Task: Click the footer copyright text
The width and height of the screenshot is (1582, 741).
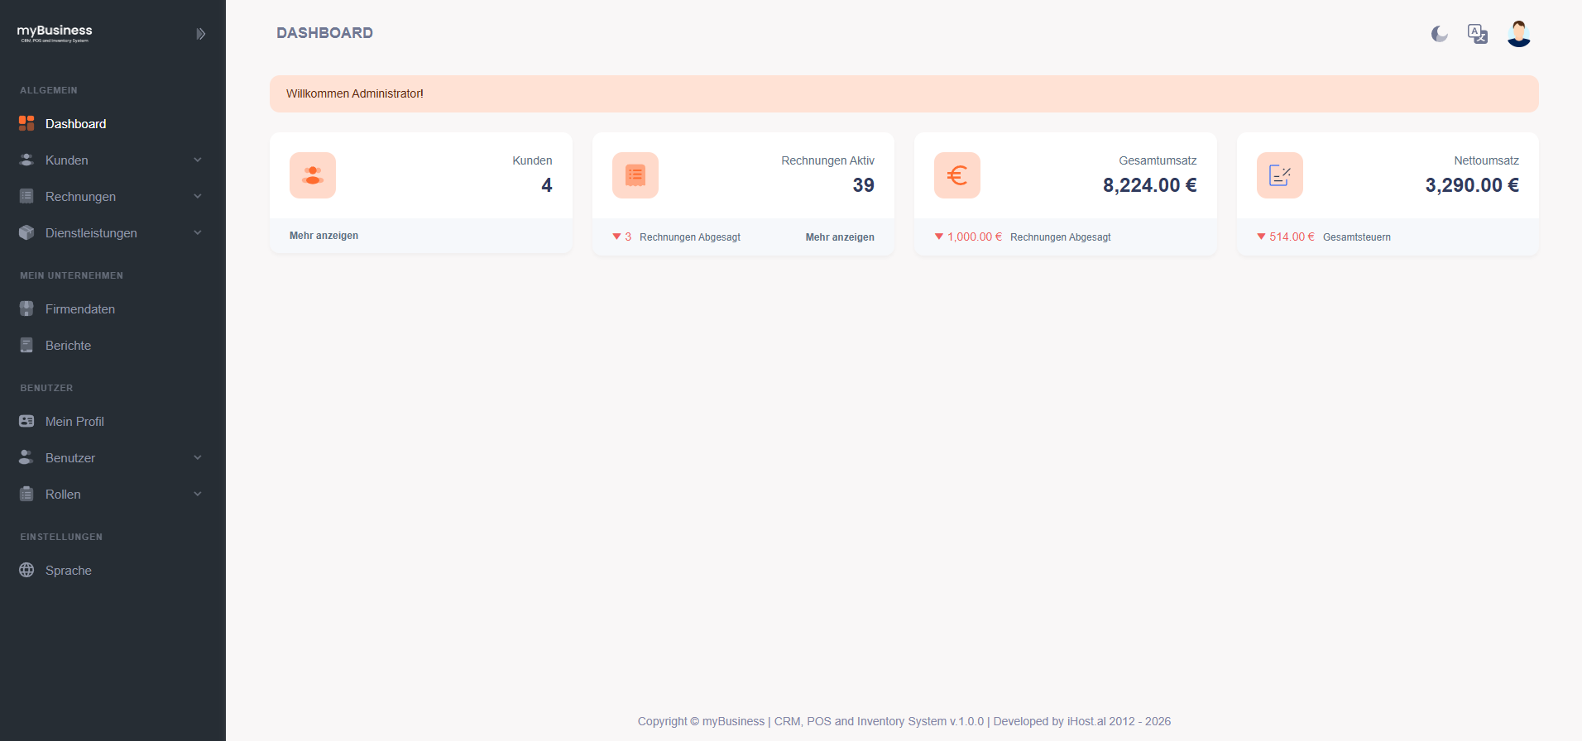Action: pyautogui.click(x=904, y=721)
